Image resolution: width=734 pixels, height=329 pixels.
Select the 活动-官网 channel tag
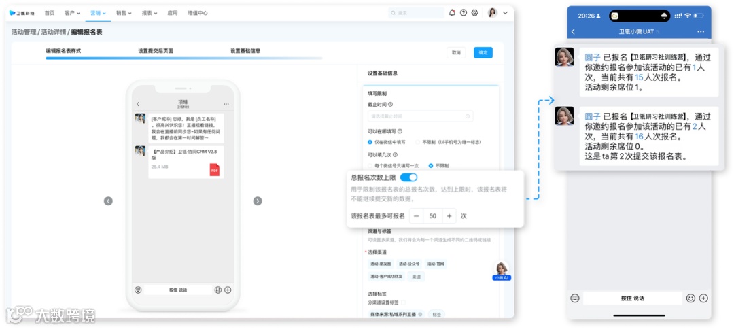(436, 264)
